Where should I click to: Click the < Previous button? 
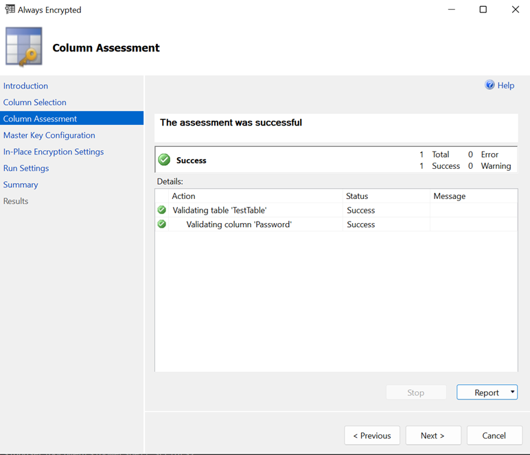point(371,436)
